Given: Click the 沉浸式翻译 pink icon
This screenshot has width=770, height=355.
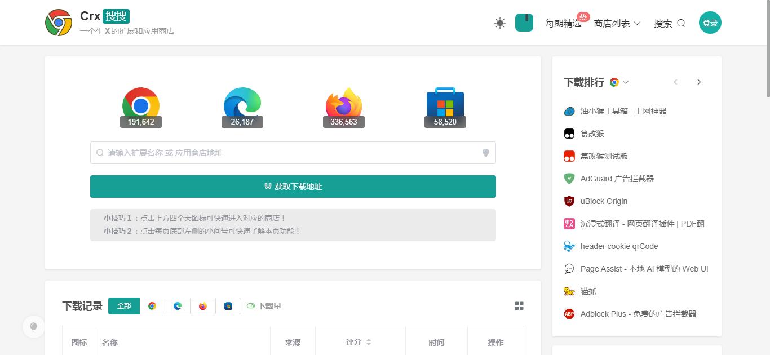Looking at the screenshot, I should point(569,224).
